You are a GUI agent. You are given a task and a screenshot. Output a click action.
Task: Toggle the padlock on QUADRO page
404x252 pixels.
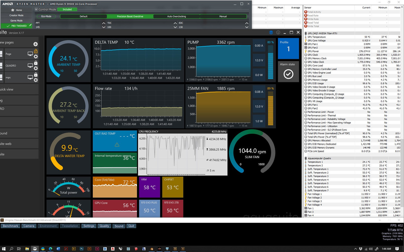36,63
